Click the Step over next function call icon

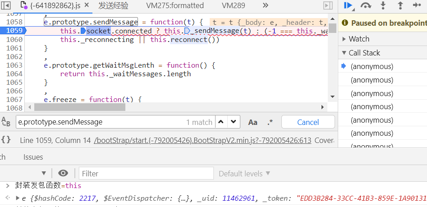366,5
